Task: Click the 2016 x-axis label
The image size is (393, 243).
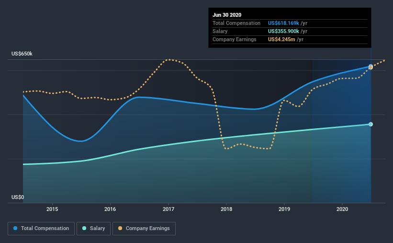Action: point(110,209)
